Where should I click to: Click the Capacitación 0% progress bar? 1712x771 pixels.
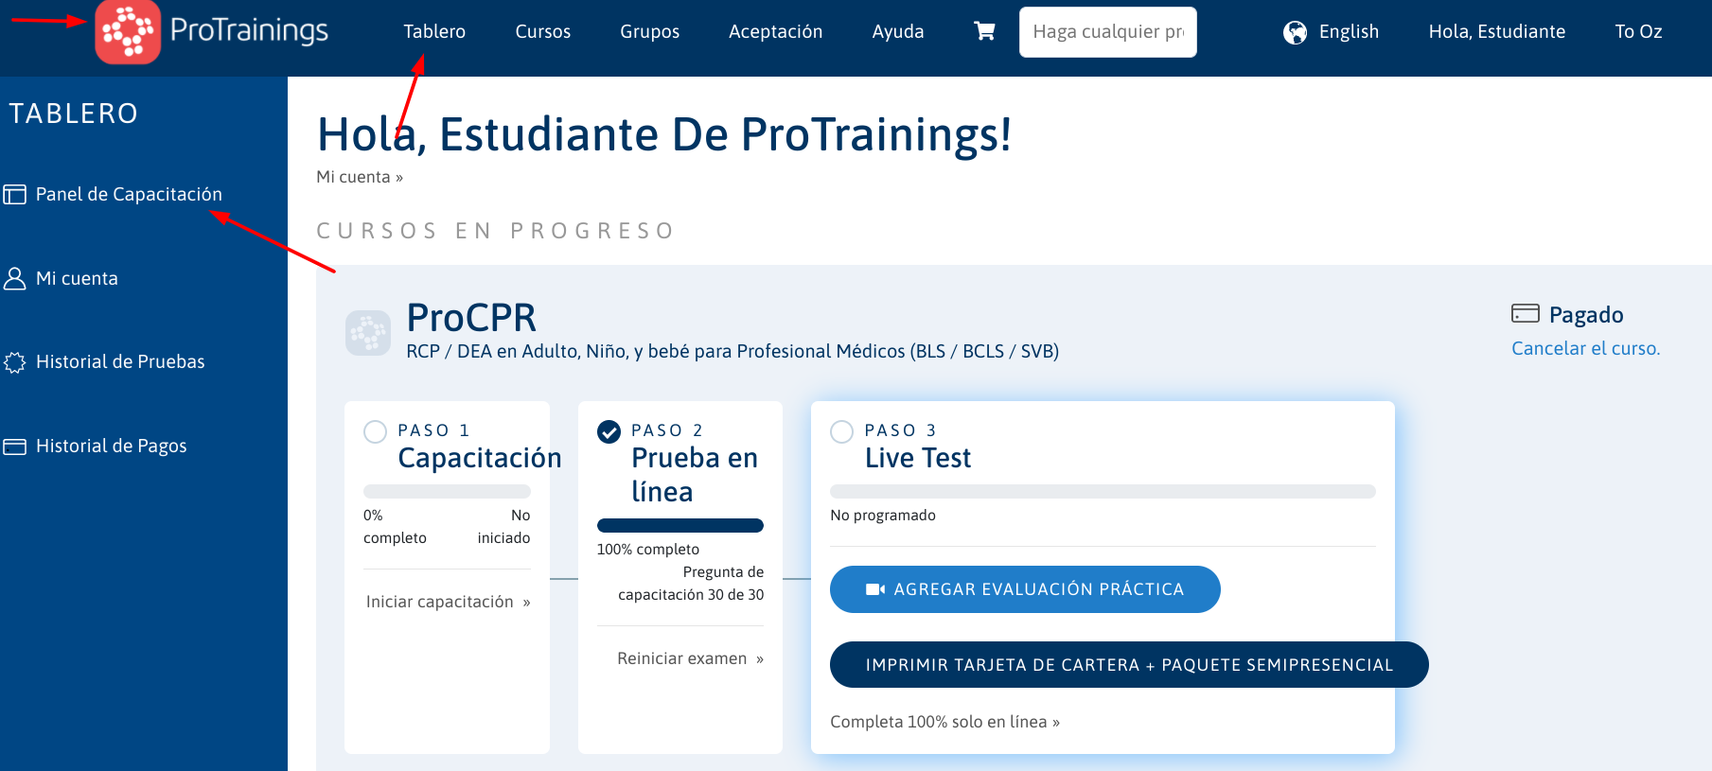[447, 491]
